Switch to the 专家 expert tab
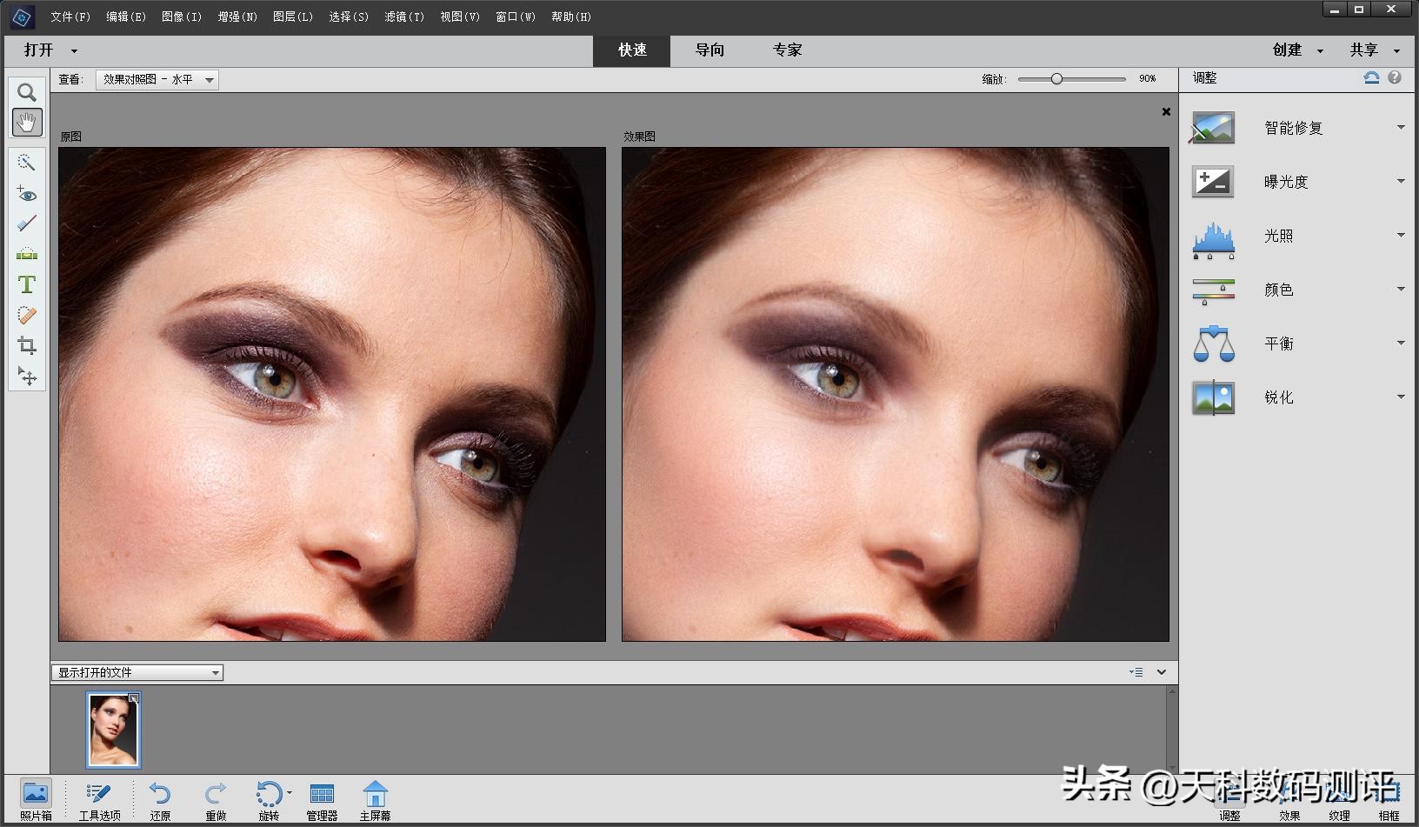The width and height of the screenshot is (1419, 827). pos(787,50)
